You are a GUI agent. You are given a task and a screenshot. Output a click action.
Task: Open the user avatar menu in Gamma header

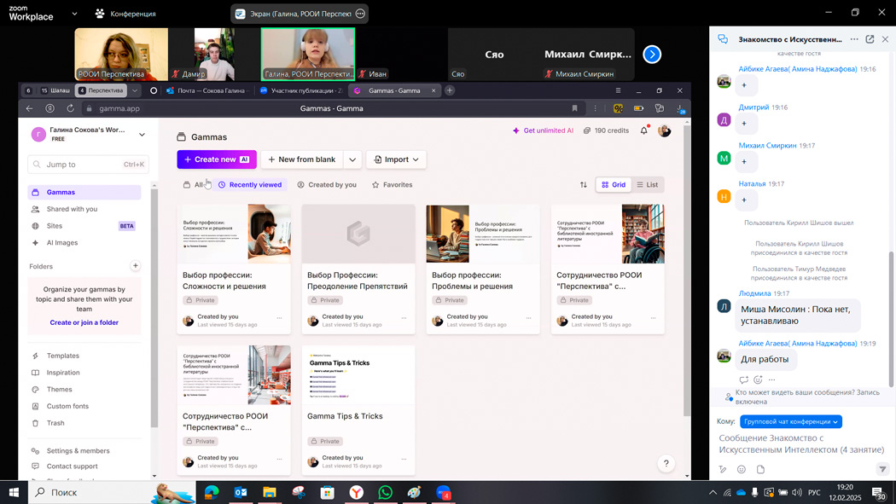pyautogui.click(x=664, y=130)
